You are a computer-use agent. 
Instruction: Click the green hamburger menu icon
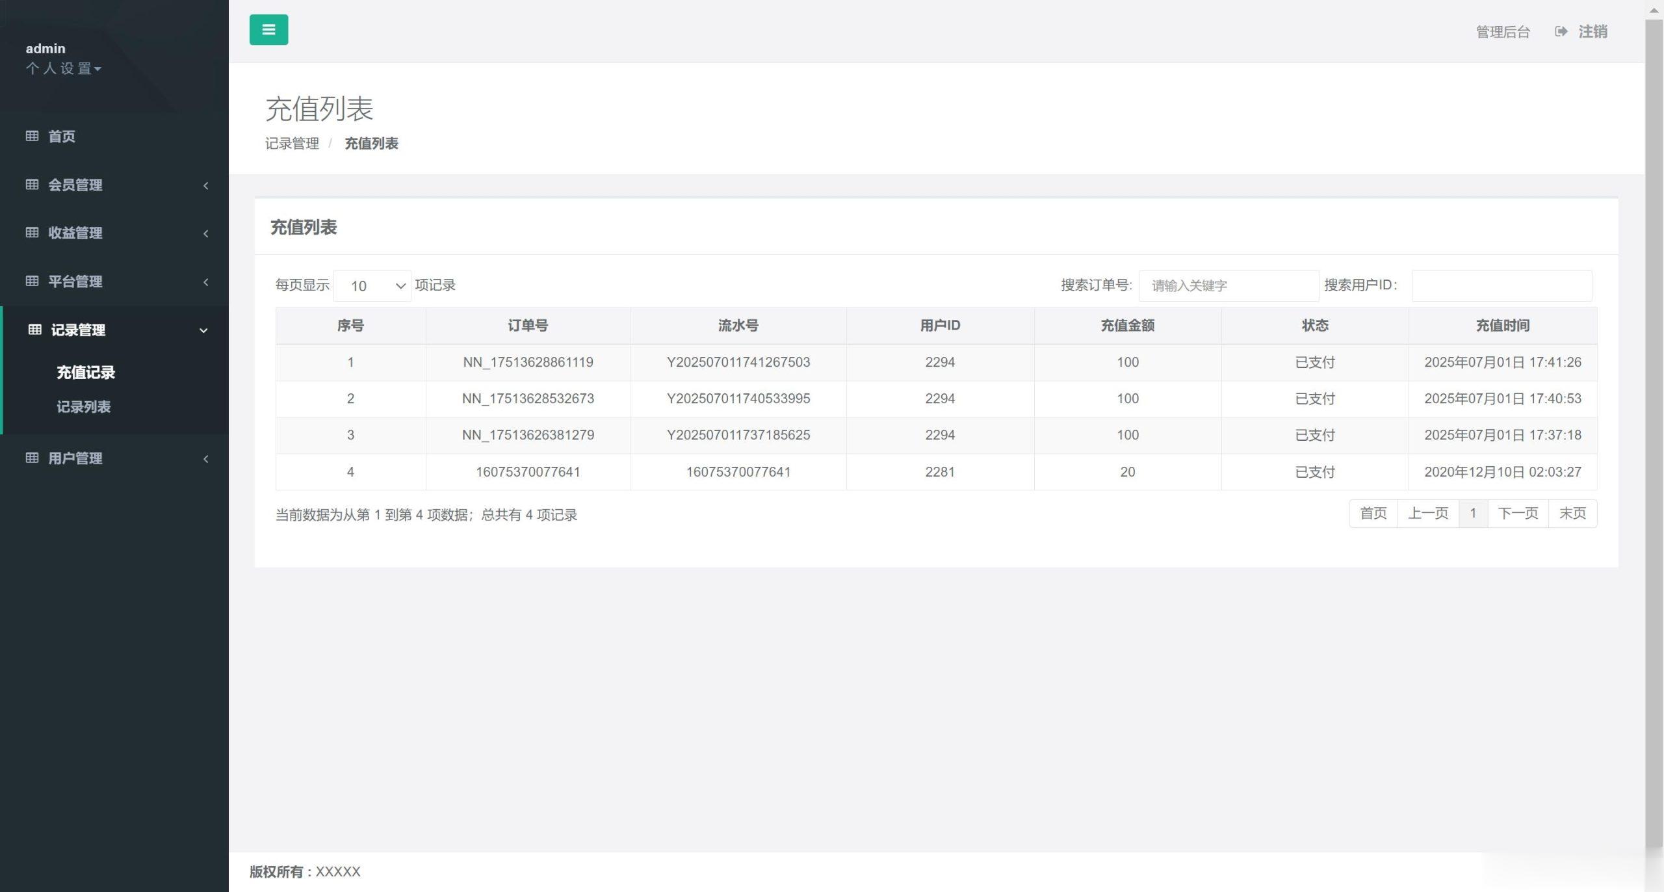[268, 29]
